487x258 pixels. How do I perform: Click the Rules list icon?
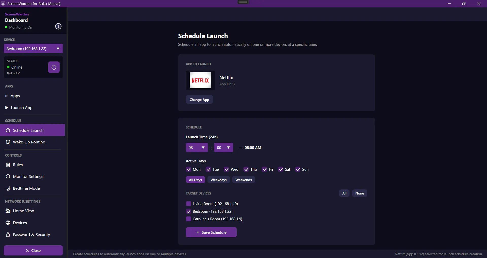pyautogui.click(x=8, y=165)
